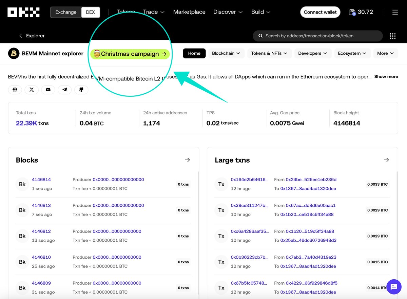Click the OKX logo
407x299 pixels.
[x=24, y=12]
